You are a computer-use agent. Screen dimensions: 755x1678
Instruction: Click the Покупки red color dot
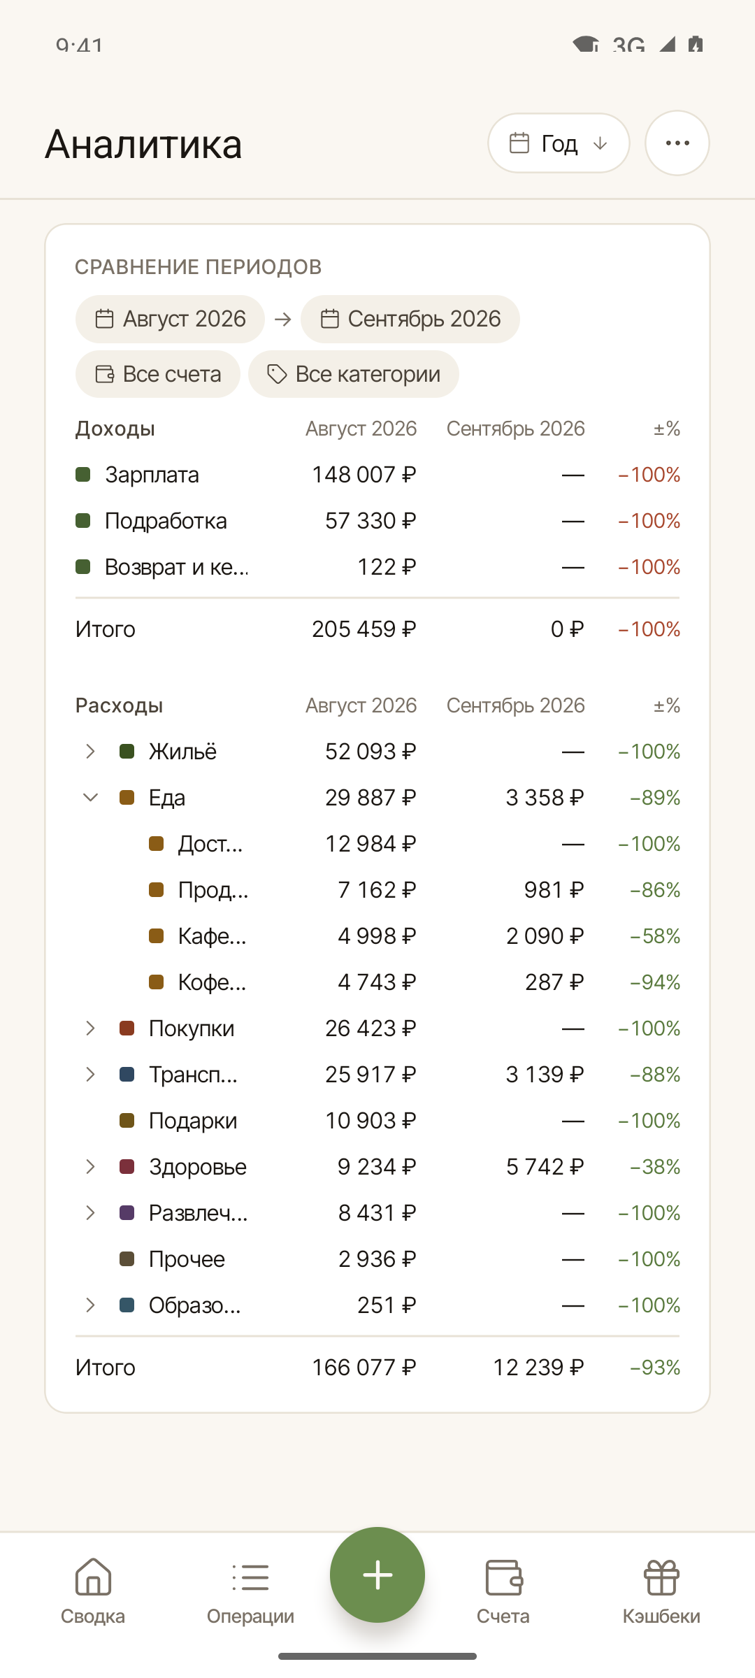[127, 1028]
